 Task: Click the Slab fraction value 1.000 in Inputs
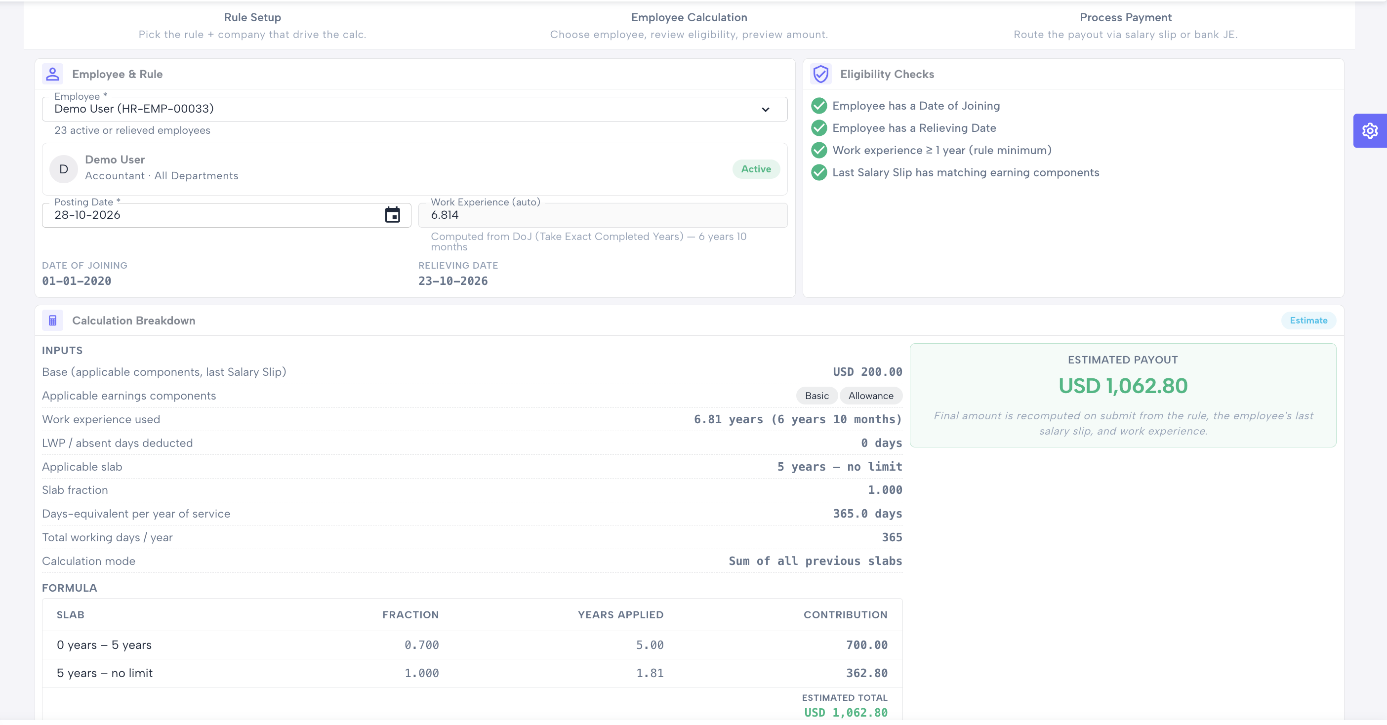click(x=885, y=490)
